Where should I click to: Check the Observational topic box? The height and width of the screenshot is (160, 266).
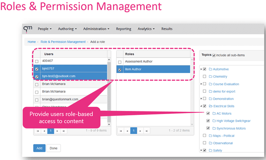205,143
